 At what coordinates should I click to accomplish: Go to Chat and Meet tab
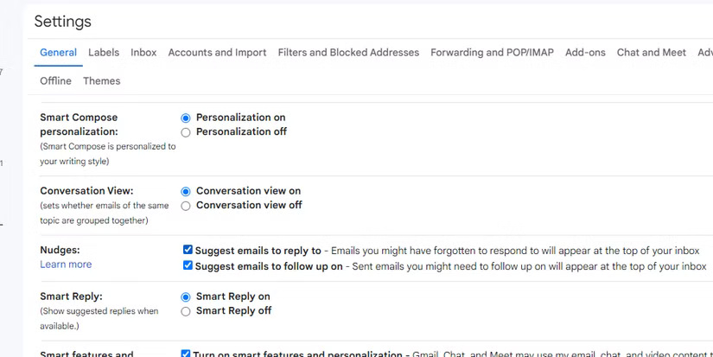651,53
